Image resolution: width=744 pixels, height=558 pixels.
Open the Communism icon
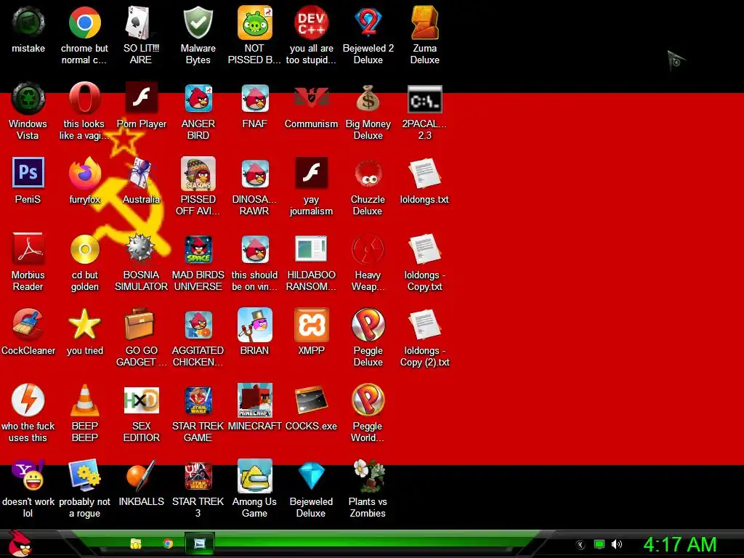311,98
